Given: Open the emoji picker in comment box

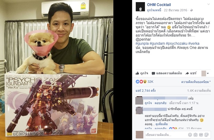Looking at the screenshot, I should pyautogui.click(x=190, y=135).
